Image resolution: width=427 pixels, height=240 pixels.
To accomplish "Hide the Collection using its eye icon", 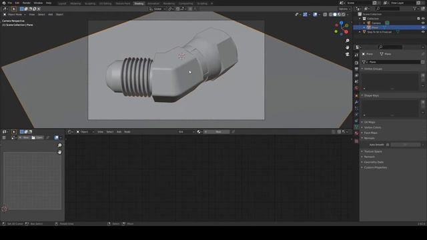I will click(x=423, y=19).
